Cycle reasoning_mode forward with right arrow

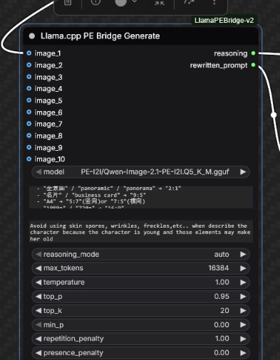click(x=243, y=254)
